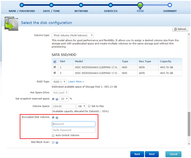Screen dimensions: 191x158
Task: Click the Name / Password step circle
Action: coord(22,5)
